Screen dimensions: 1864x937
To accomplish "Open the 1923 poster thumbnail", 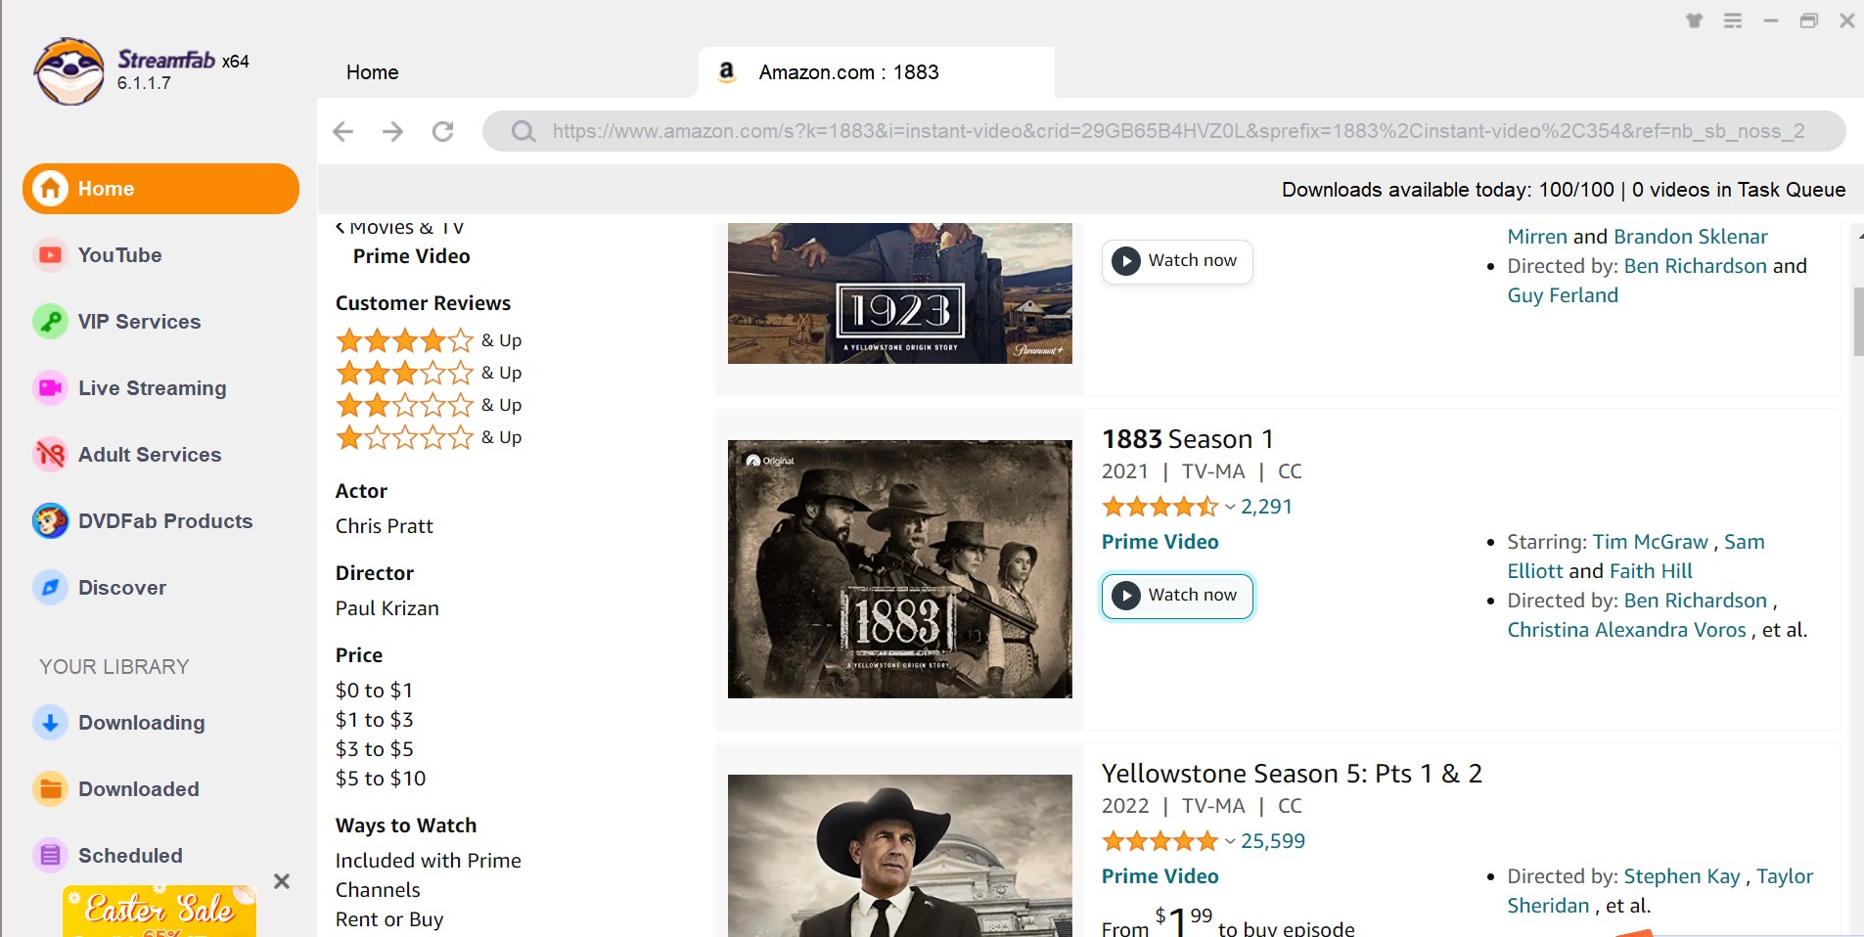I will (900, 293).
